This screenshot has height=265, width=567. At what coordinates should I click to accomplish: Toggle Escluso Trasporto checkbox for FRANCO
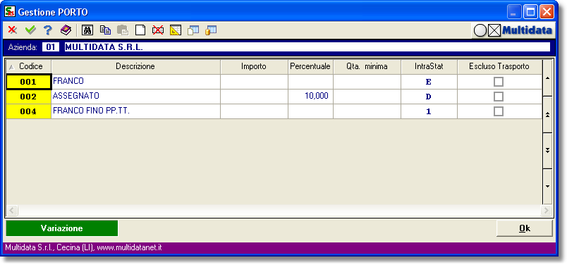499,82
